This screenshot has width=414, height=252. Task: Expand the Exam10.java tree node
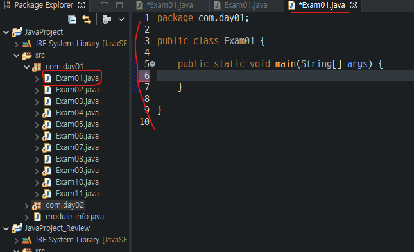(37, 183)
